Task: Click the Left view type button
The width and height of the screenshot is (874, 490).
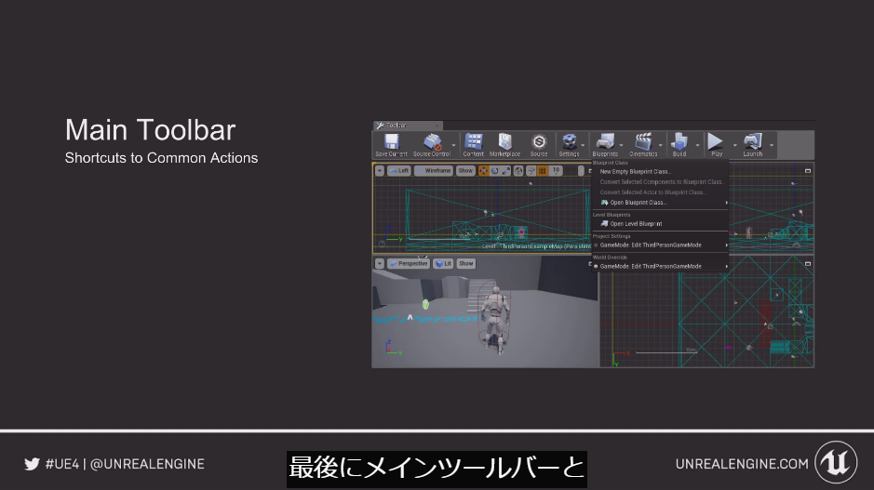Action: 399,171
